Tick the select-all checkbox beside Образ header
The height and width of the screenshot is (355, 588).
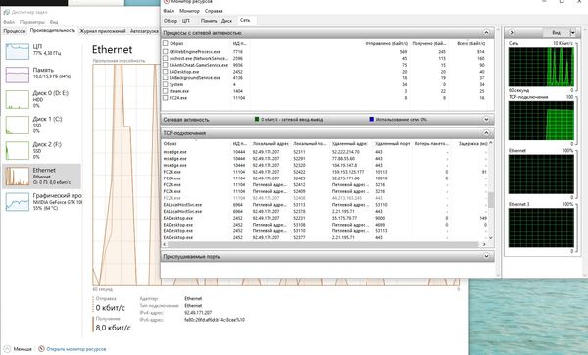(x=165, y=43)
